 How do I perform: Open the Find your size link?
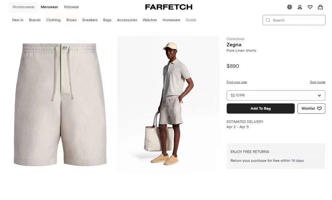(237, 82)
